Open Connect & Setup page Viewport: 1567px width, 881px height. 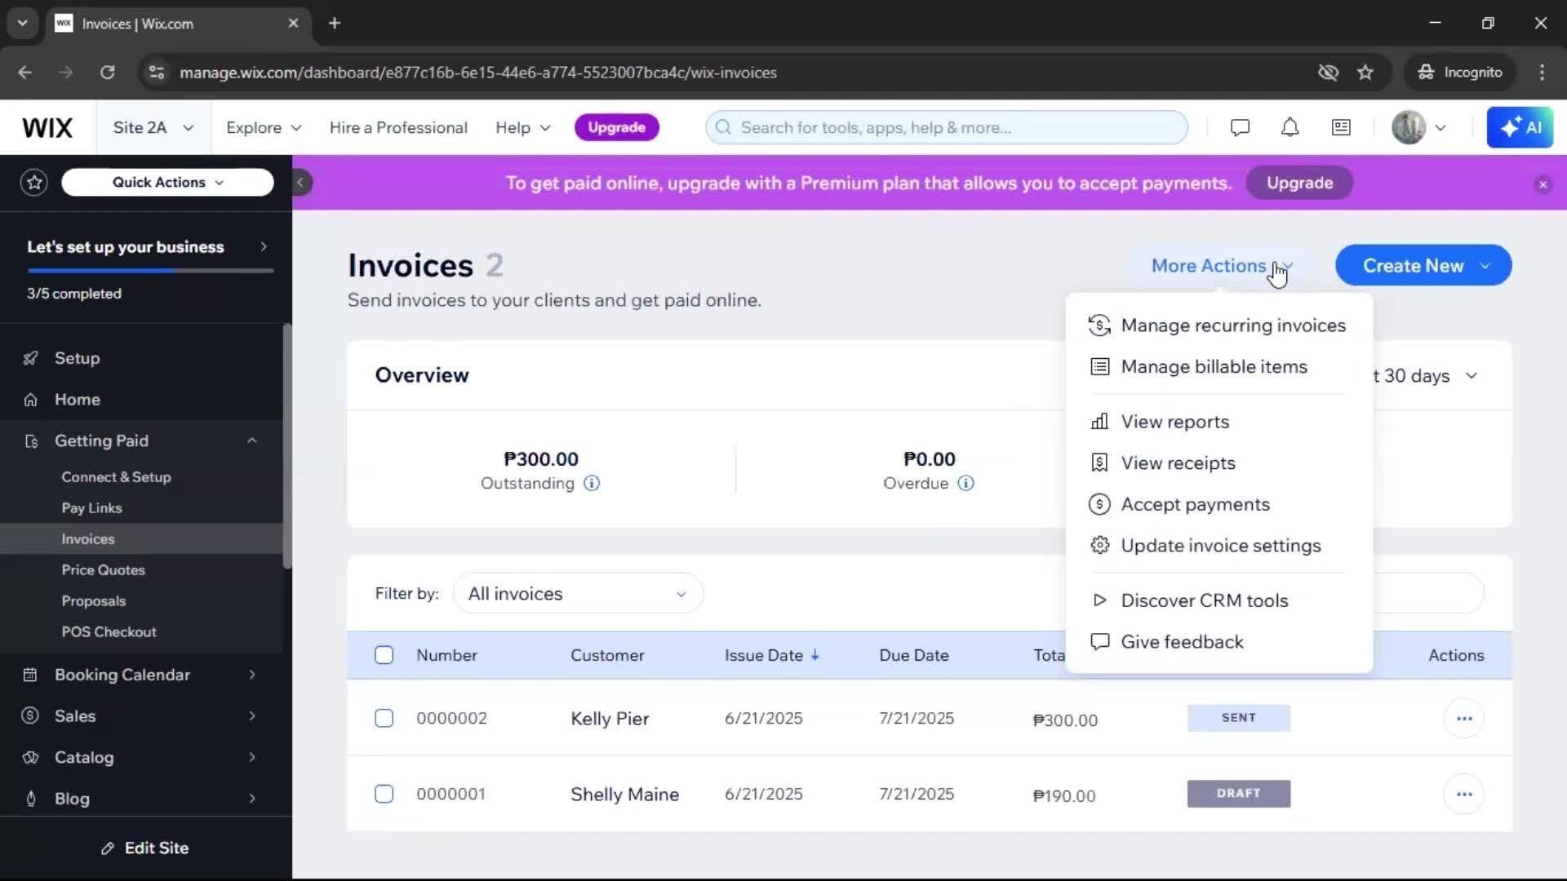point(116,477)
